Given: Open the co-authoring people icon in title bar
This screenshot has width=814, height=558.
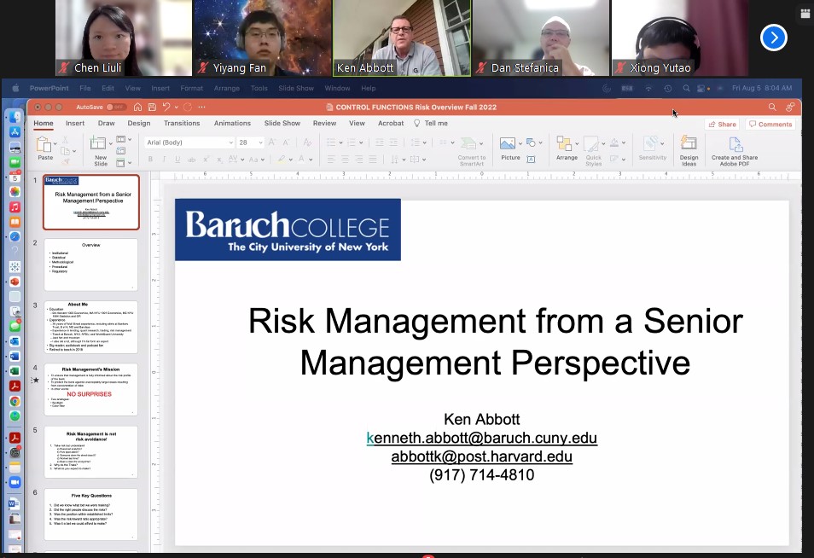Looking at the screenshot, I should tap(790, 107).
